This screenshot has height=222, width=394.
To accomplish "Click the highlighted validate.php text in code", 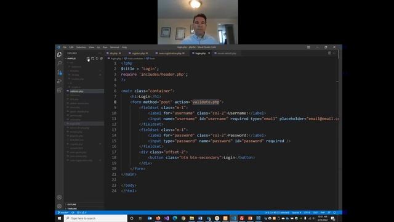I will pyautogui.click(x=206, y=102).
